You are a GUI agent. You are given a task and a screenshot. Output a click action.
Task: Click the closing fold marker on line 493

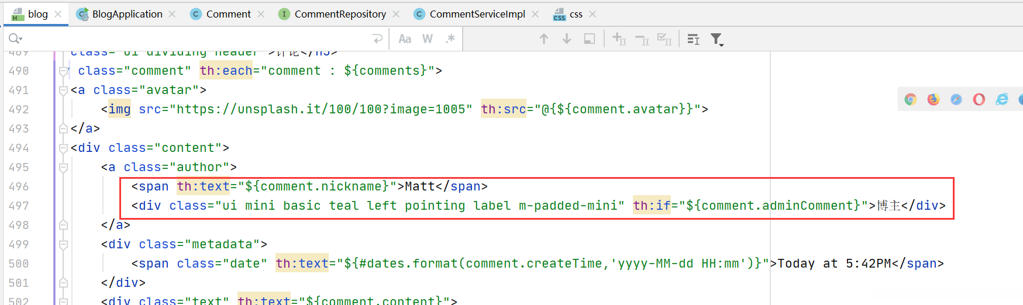[63, 129]
